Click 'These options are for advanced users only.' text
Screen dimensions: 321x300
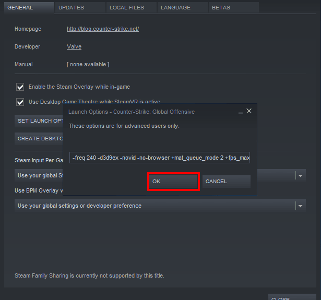click(x=124, y=126)
